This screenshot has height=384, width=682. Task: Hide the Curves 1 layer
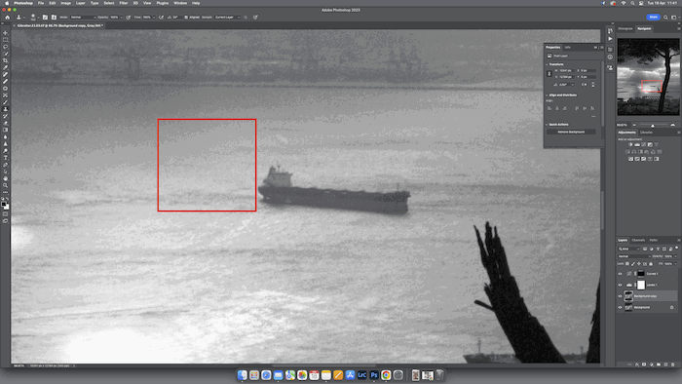pyautogui.click(x=620, y=274)
